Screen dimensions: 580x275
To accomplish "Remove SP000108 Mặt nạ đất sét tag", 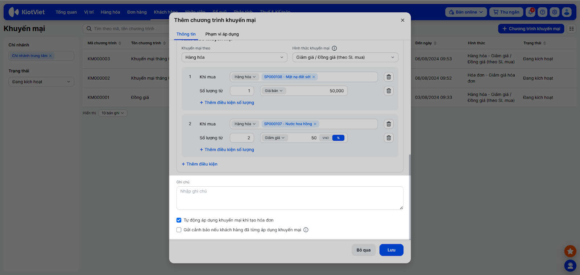I will [x=314, y=77].
